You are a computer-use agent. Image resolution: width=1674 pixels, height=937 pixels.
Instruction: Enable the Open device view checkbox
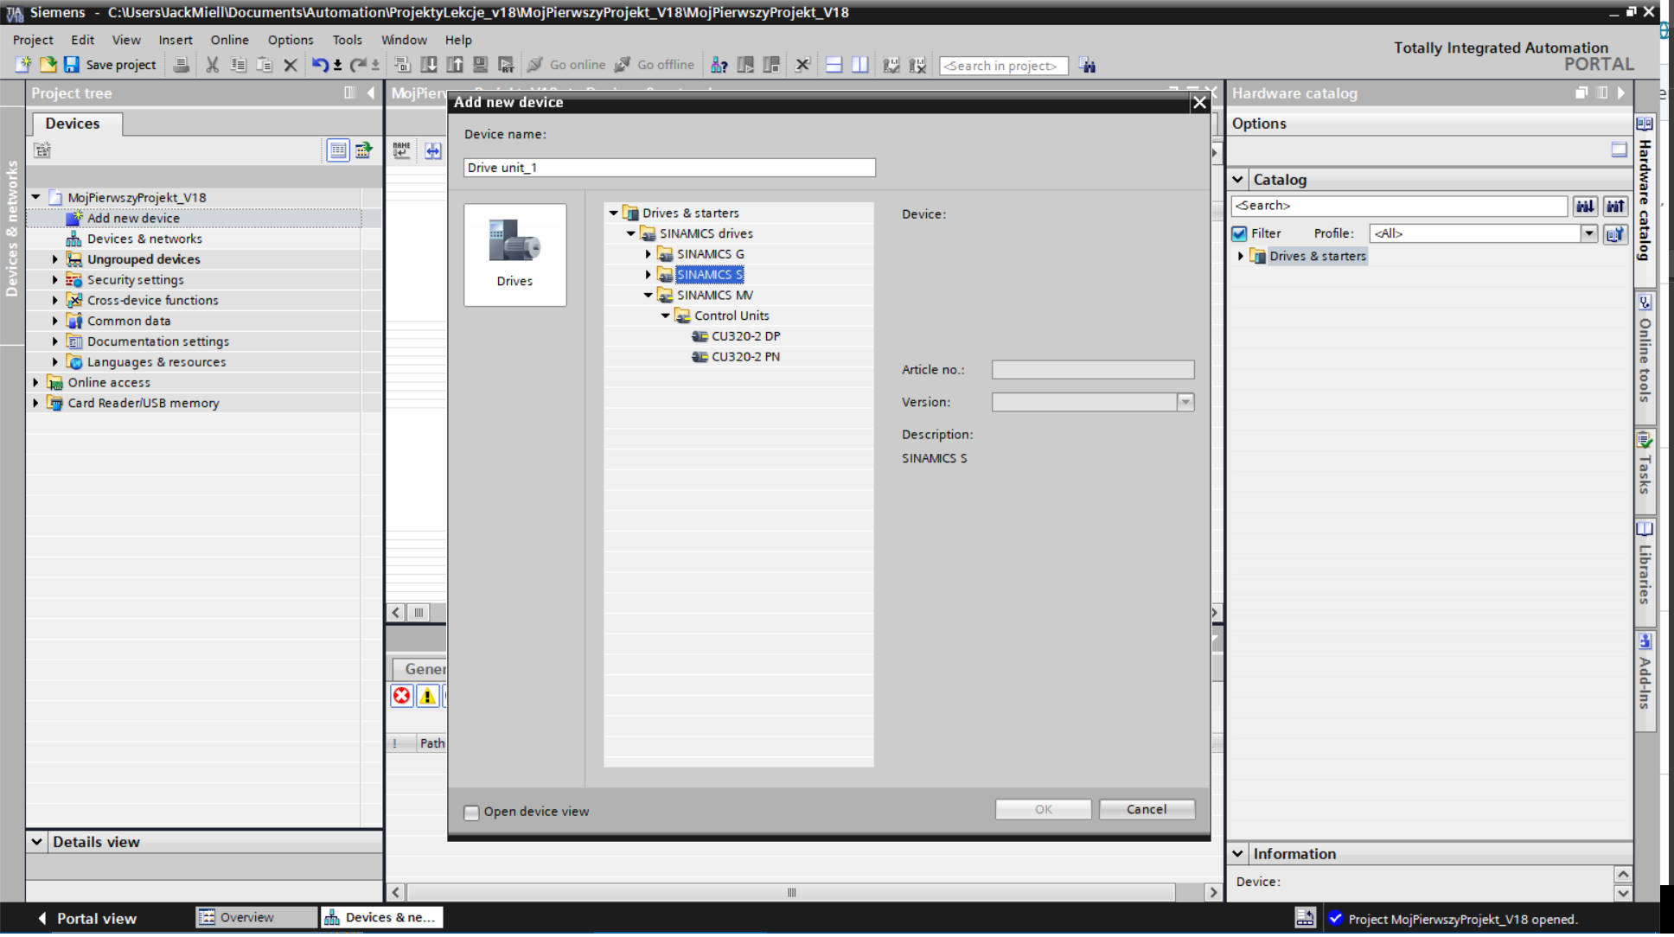click(471, 812)
